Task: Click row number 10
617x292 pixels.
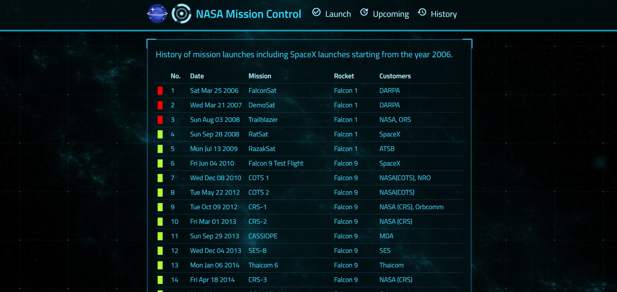Action: (174, 222)
